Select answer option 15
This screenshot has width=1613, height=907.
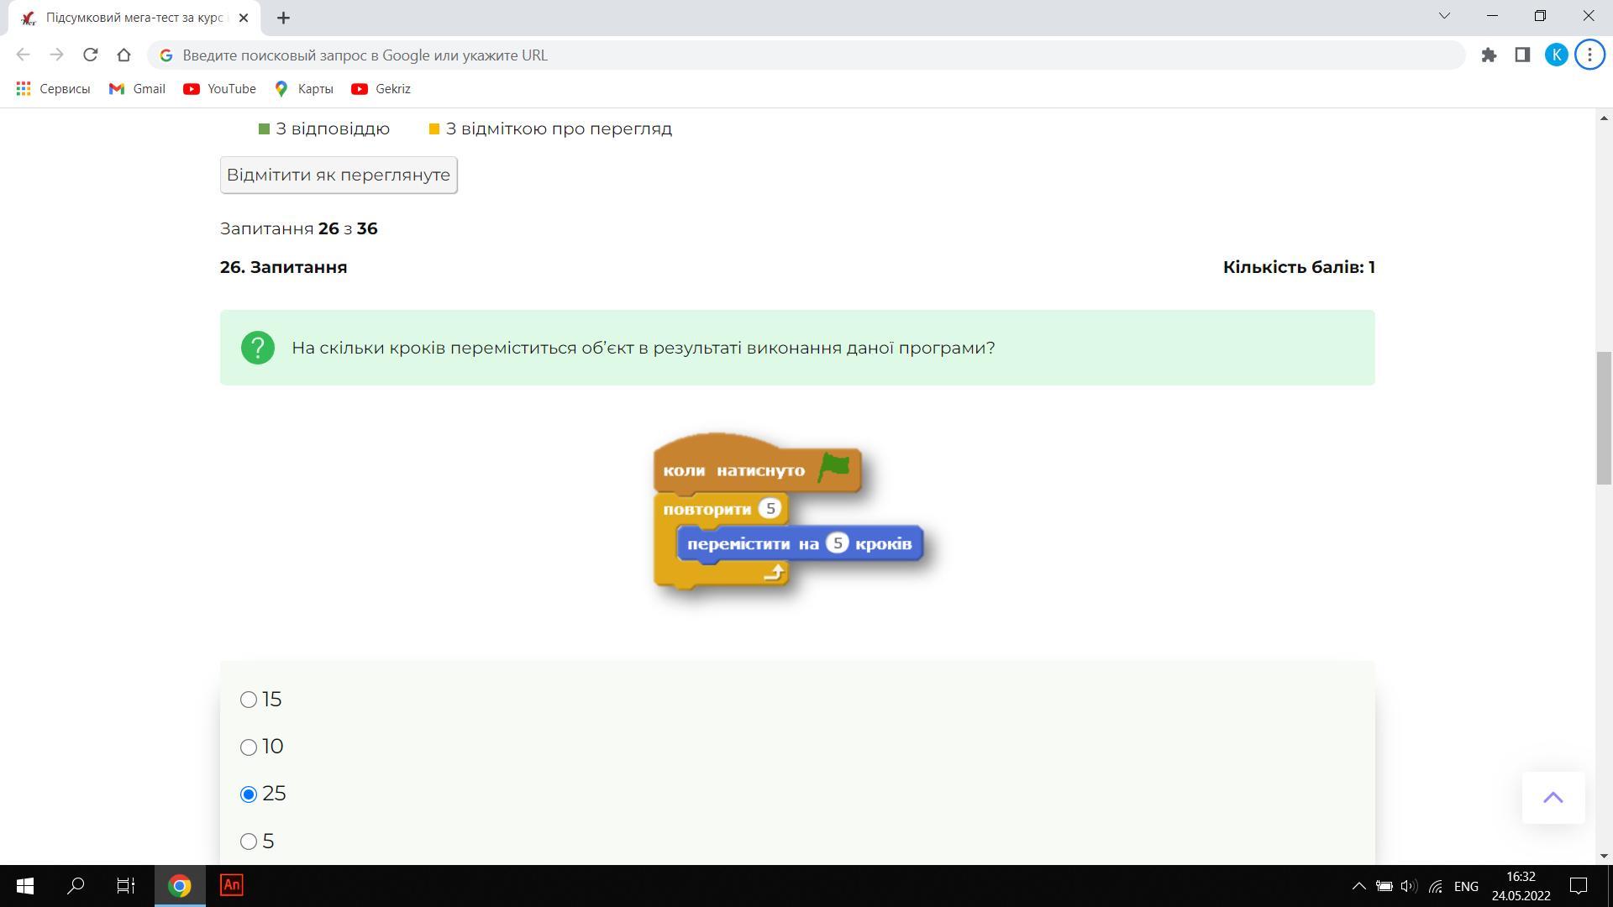point(249,700)
